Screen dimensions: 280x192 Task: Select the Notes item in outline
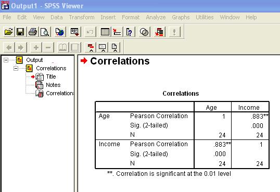pyautogui.click(x=53, y=85)
